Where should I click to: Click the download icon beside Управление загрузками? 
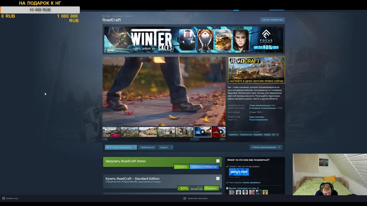click(x=185, y=198)
